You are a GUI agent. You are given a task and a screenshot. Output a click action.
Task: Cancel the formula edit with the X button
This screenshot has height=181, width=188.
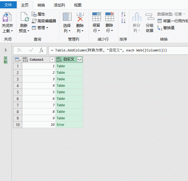[x=20, y=50]
